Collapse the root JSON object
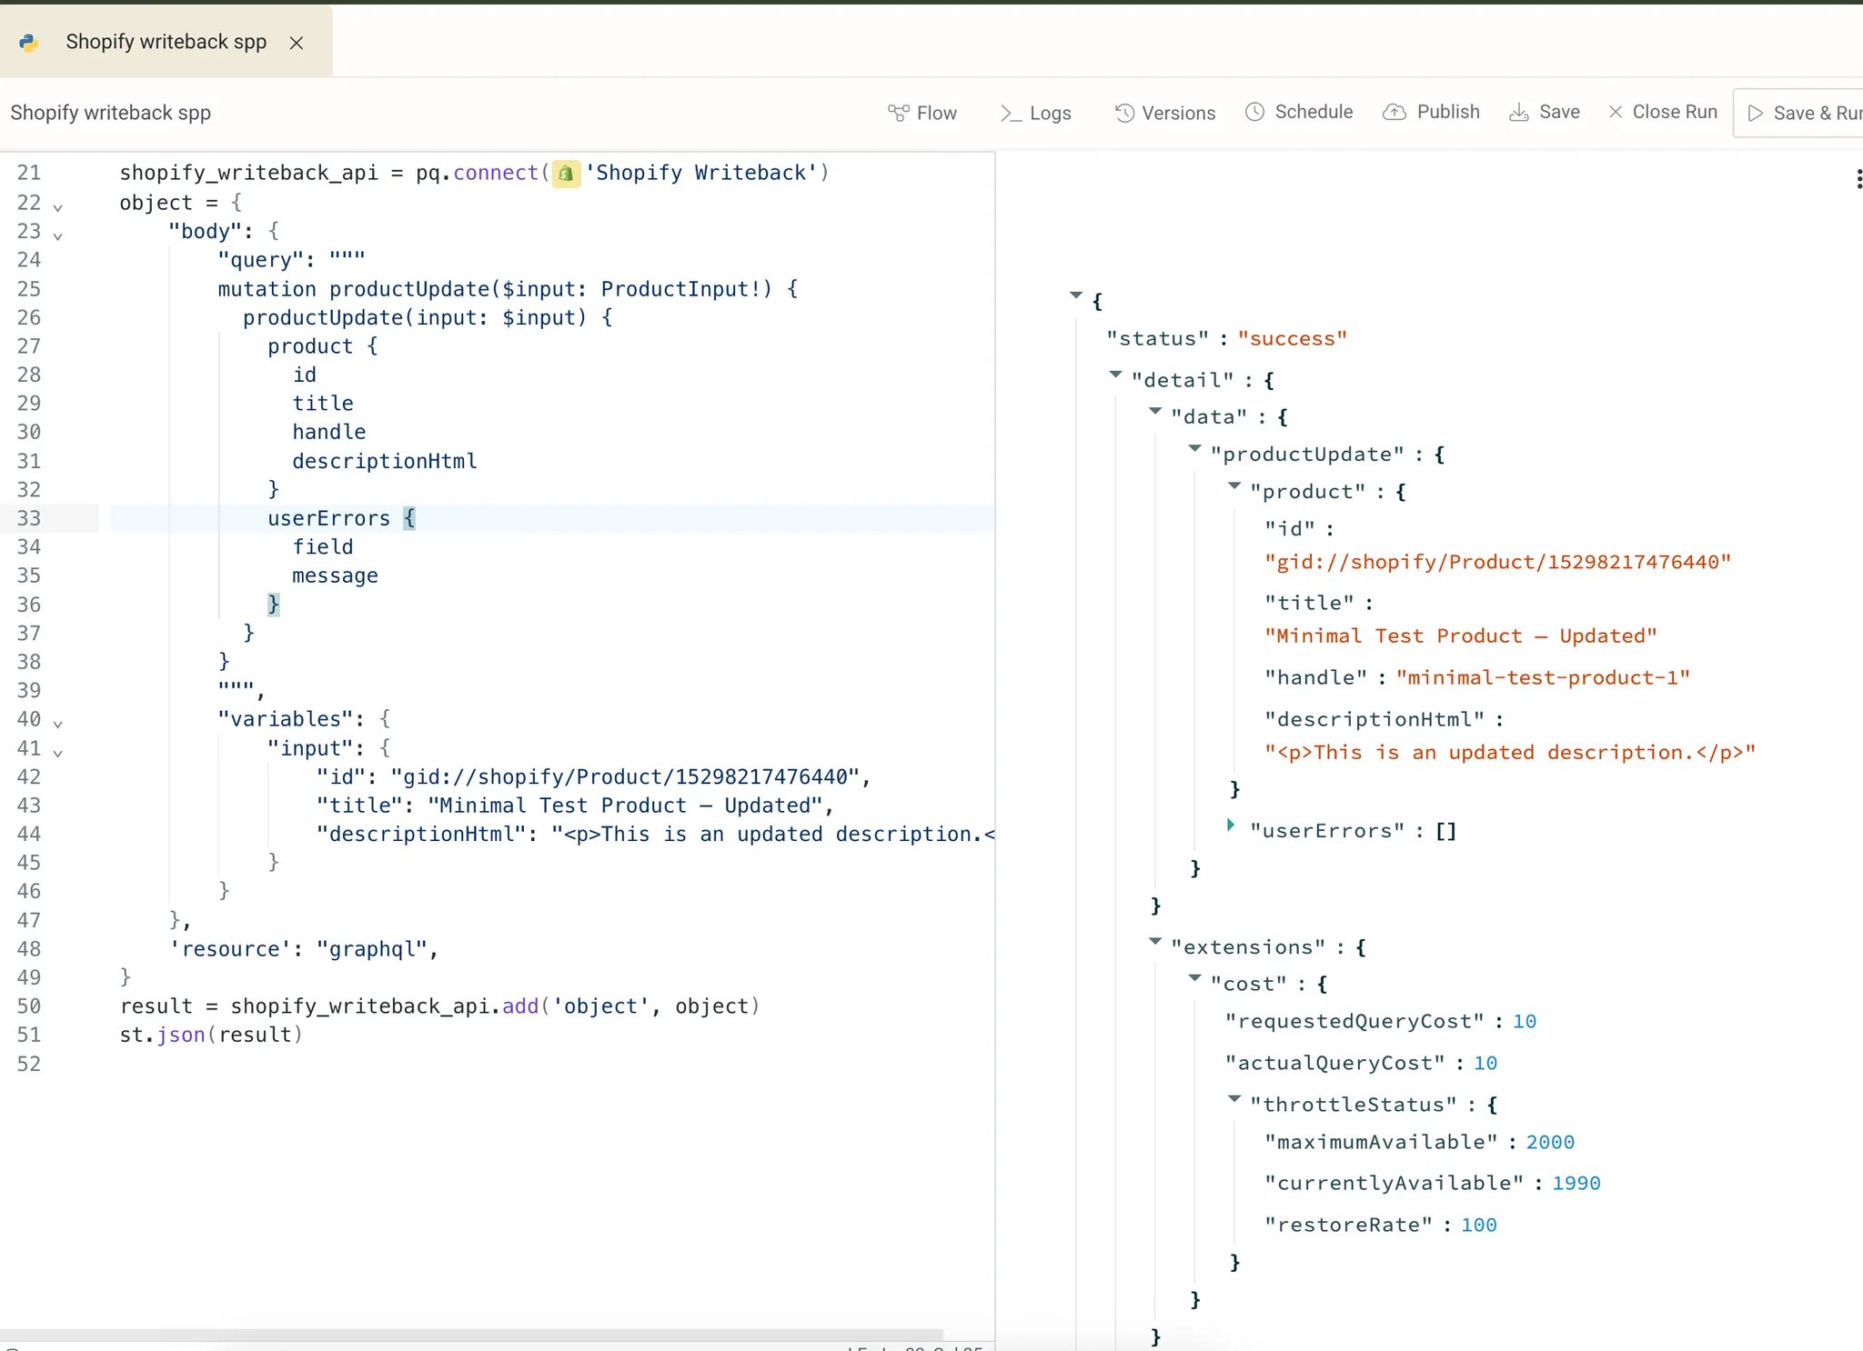 click(1076, 295)
